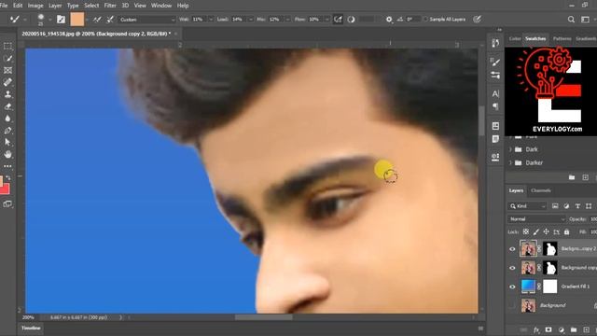Select the Gradient Fill 1 layer thumbnail
Screen dimensions: 597x336
pos(528,287)
